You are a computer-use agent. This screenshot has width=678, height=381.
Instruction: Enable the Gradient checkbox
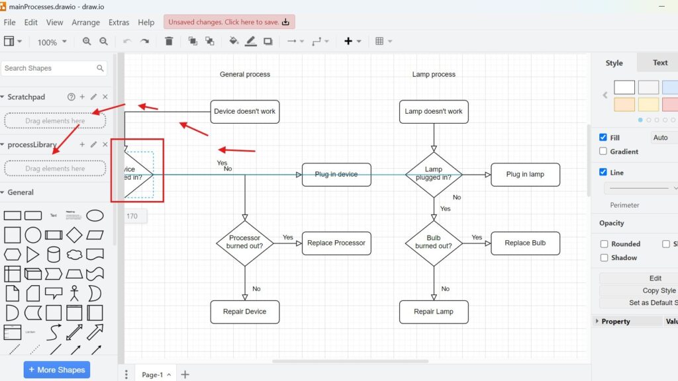603,151
